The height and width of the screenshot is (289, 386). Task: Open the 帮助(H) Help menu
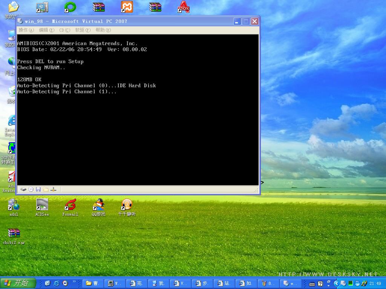[103, 30]
